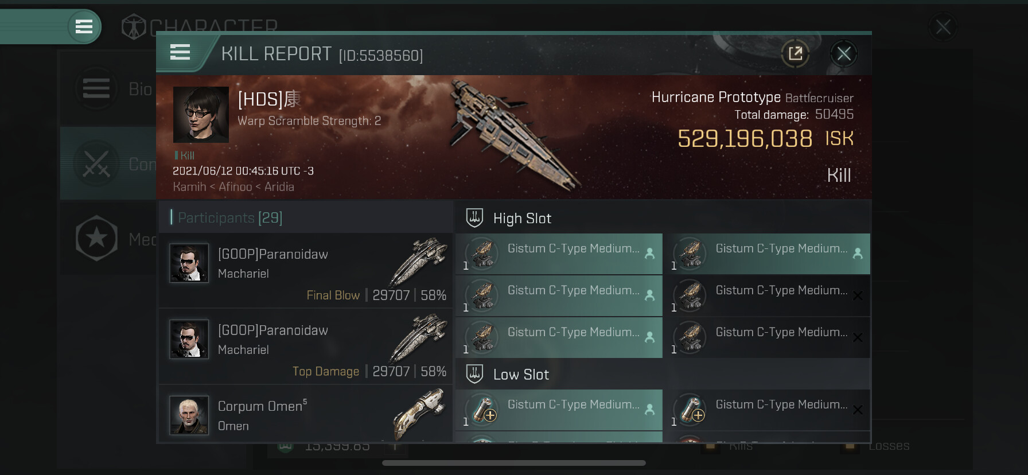The width and height of the screenshot is (1028, 475).
Task: Click the Low Slot section icon
Action: (x=474, y=374)
